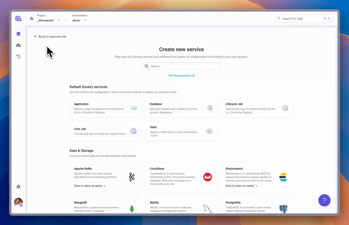
Task: Click the 'Default Qovery services' heading
Action: point(89,87)
